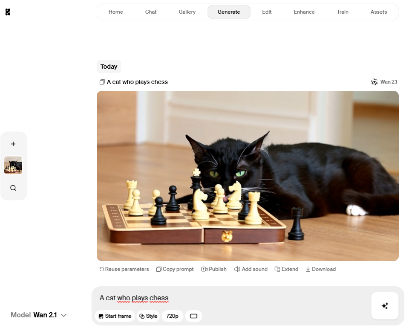Image resolution: width=412 pixels, height=331 pixels.
Task: Click Copy prompt
Action: click(175, 269)
